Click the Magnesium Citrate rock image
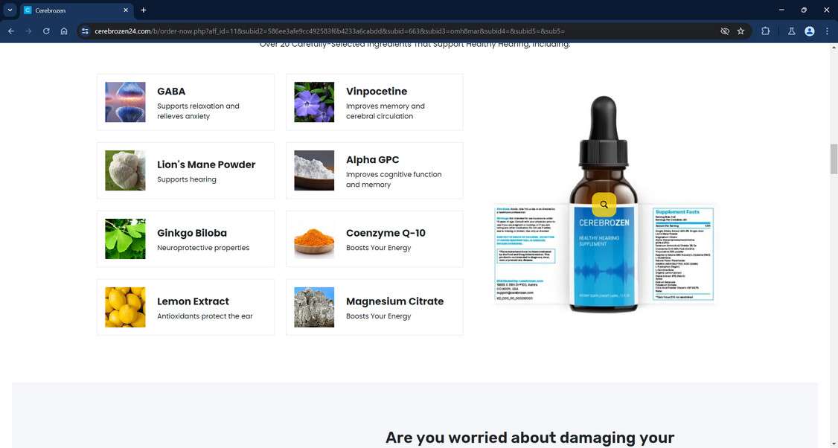Image resolution: width=838 pixels, height=448 pixels. pyautogui.click(x=314, y=307)
